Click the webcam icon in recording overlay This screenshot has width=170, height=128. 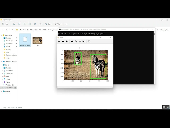pos(168,107)
